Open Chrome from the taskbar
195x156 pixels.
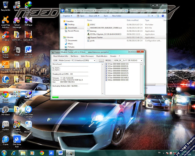(x=42, y=153)
